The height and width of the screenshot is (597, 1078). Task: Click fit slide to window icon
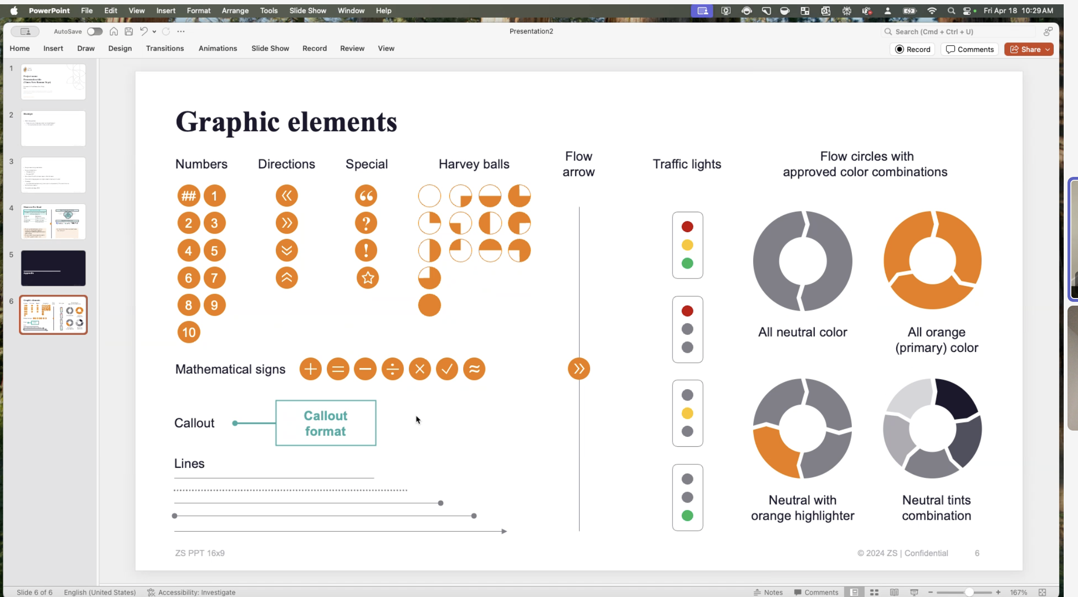(x=1042, y=592)
